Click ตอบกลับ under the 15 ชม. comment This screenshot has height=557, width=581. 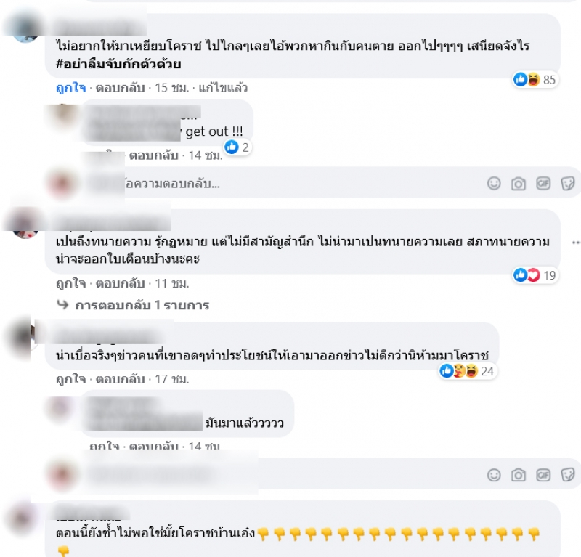click(120, 88)
